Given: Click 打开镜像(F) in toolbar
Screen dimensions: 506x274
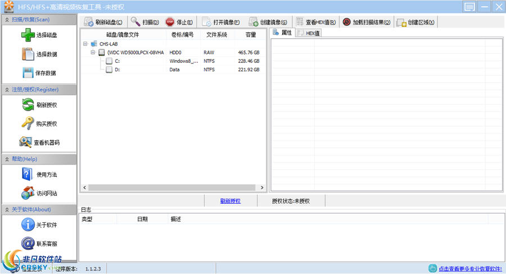Looking at the screenshot, I should tap(221, 22).
